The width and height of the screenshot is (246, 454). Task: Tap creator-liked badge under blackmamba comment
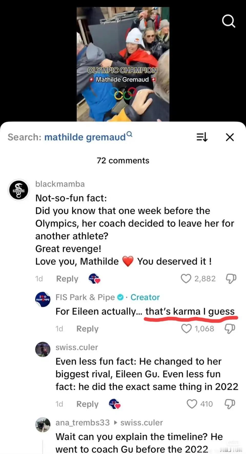click(94, 279)
